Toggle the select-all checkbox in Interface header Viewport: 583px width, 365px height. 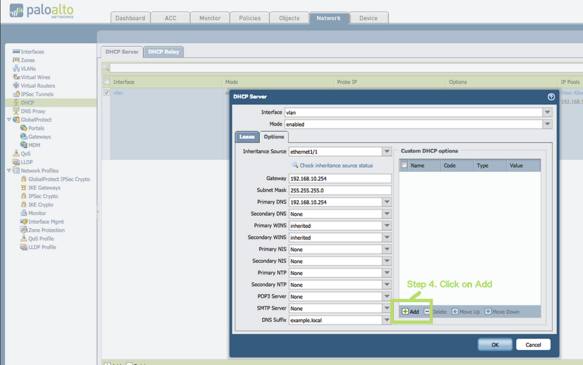click(106, 82)
